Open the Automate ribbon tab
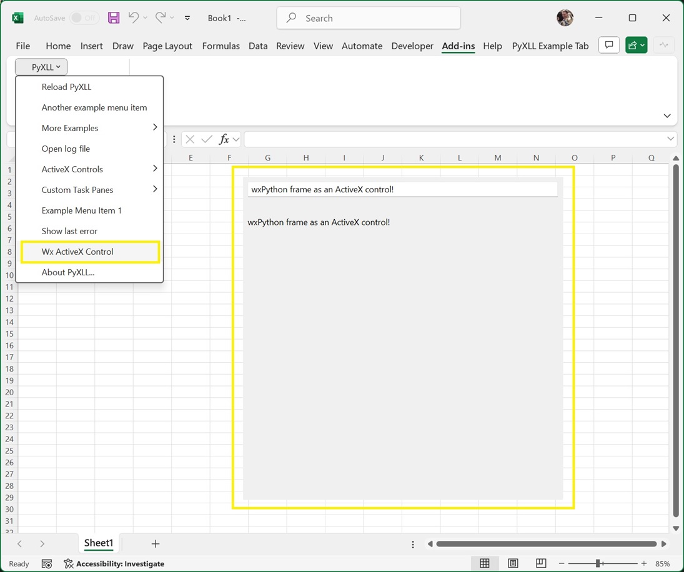 [362, 46]
